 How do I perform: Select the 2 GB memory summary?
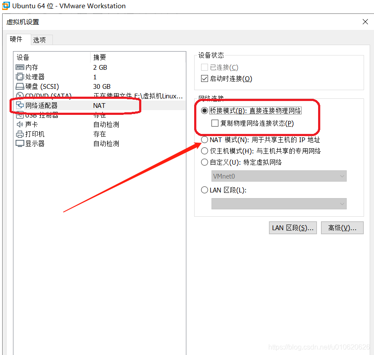click(100, 68)
